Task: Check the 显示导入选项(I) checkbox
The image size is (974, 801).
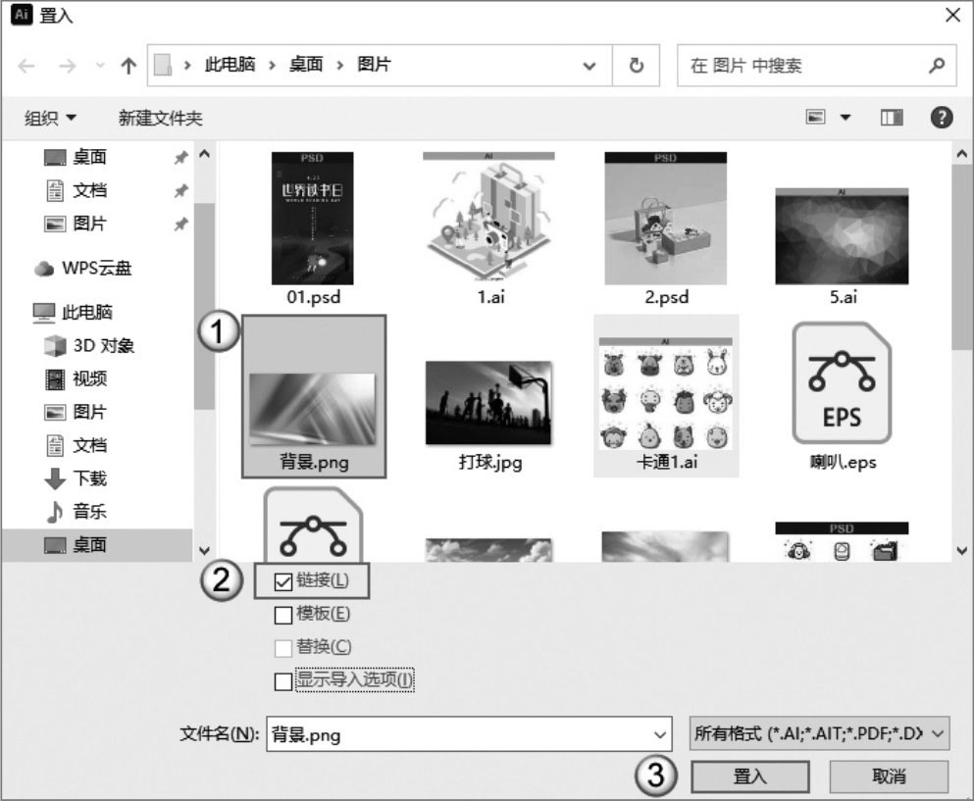Action: tap(283, 681)
